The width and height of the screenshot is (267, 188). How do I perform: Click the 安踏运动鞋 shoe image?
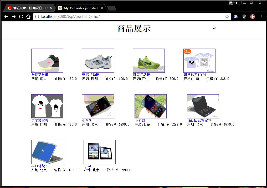pyautogui.click(x=98, y=61)
